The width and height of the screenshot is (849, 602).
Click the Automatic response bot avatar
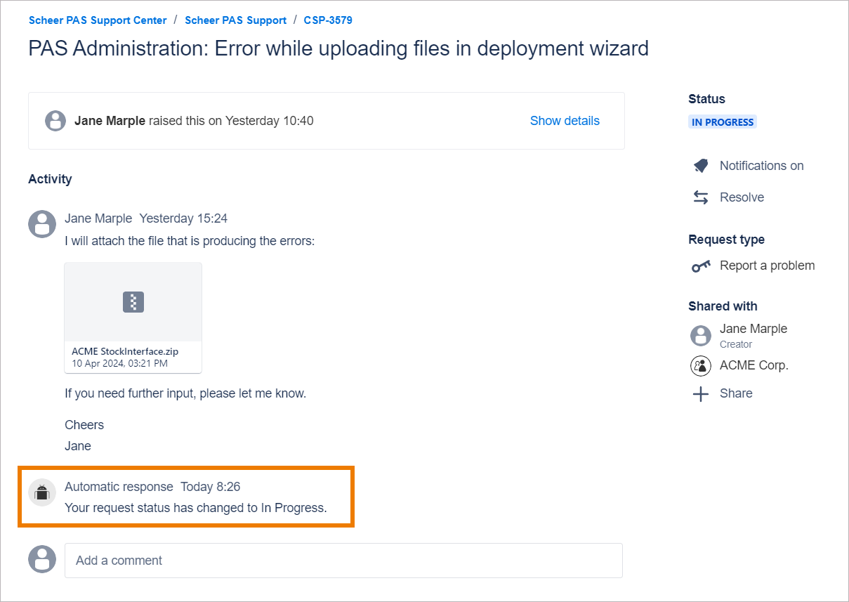[42, 492]
